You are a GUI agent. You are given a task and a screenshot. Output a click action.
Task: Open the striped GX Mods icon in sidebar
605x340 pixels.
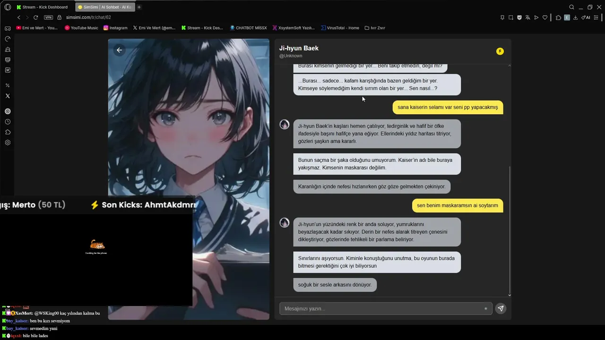point(8,59)
